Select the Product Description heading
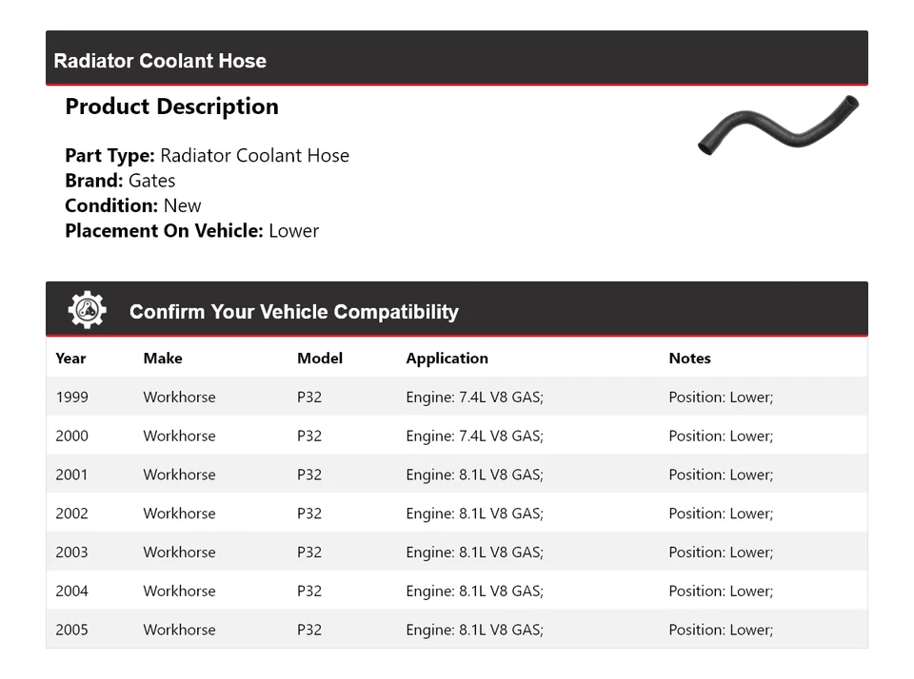 (171, 107)
